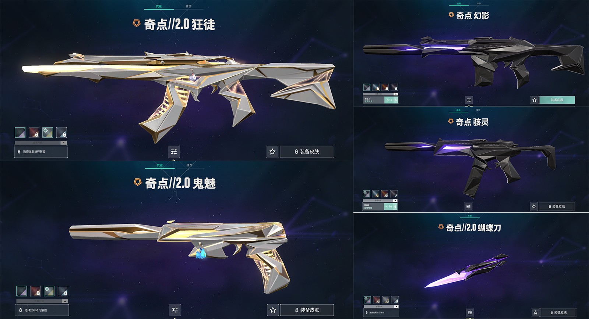The image size is (589, 319).
Task: Open the customize sliders icon under 狂徒
Action: pyautogui.click(x=174, y=151)
